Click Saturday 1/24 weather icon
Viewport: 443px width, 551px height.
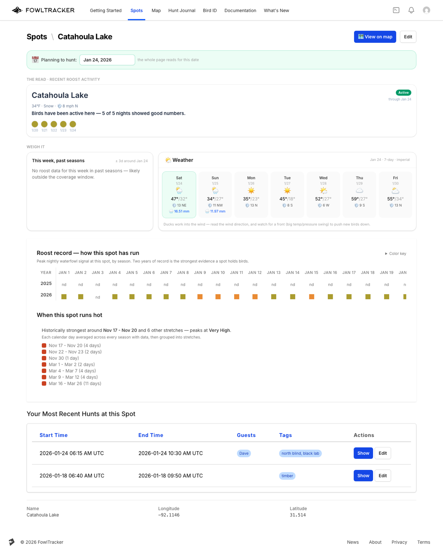179,191
